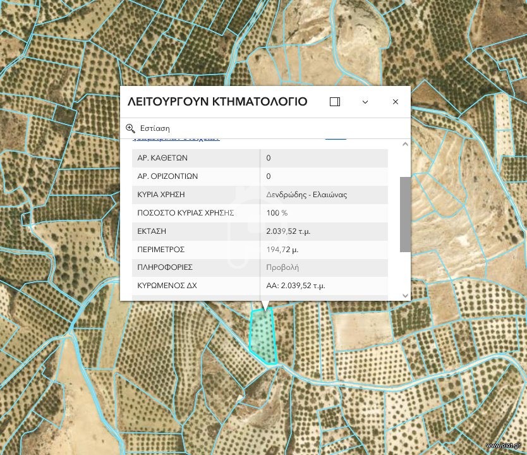Click the ΚΥΡΙΑ ΧΡΗΣΗ label

tap(161, 195)
